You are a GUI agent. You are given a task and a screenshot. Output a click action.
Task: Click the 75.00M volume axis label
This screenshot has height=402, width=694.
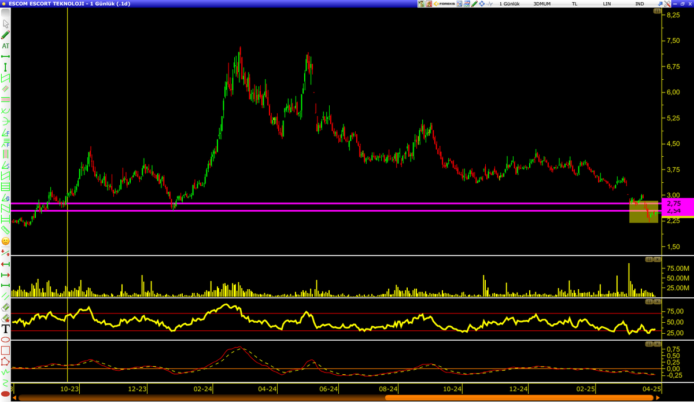click(x=677, y=268)
